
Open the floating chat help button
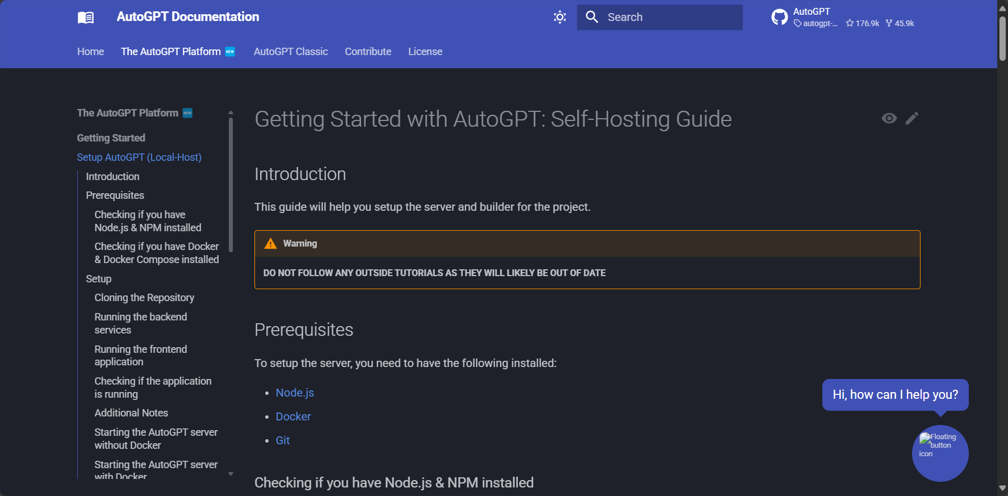(940, 453)
